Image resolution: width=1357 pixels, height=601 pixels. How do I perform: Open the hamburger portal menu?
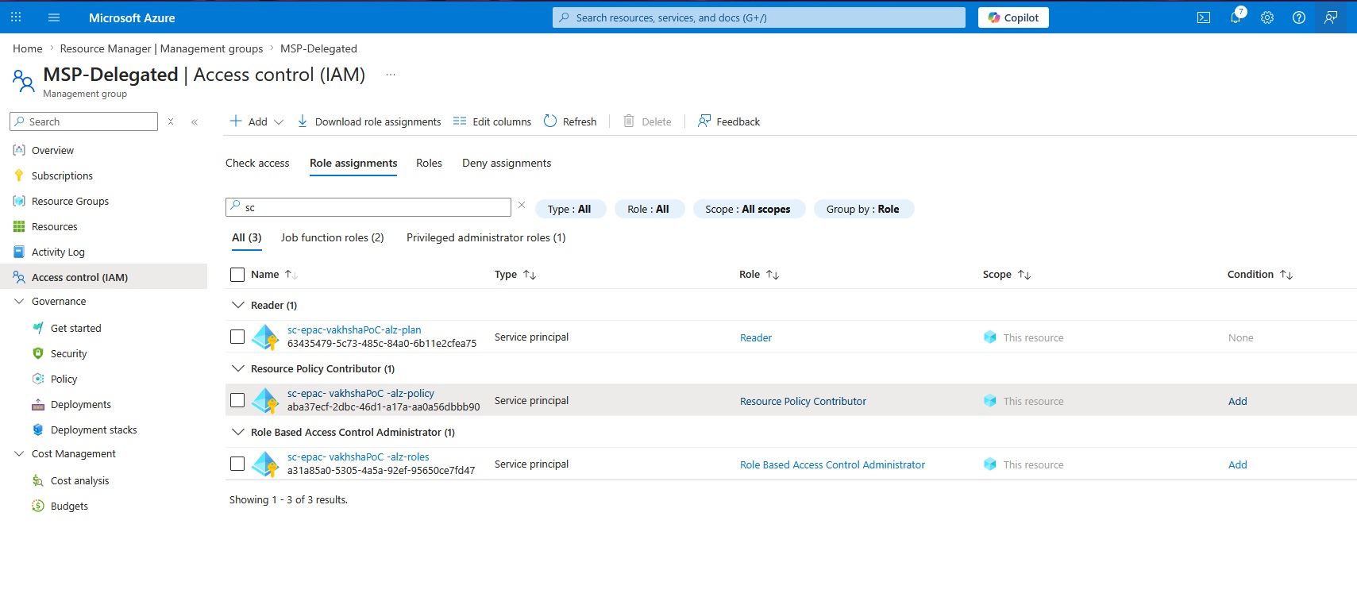54,17
